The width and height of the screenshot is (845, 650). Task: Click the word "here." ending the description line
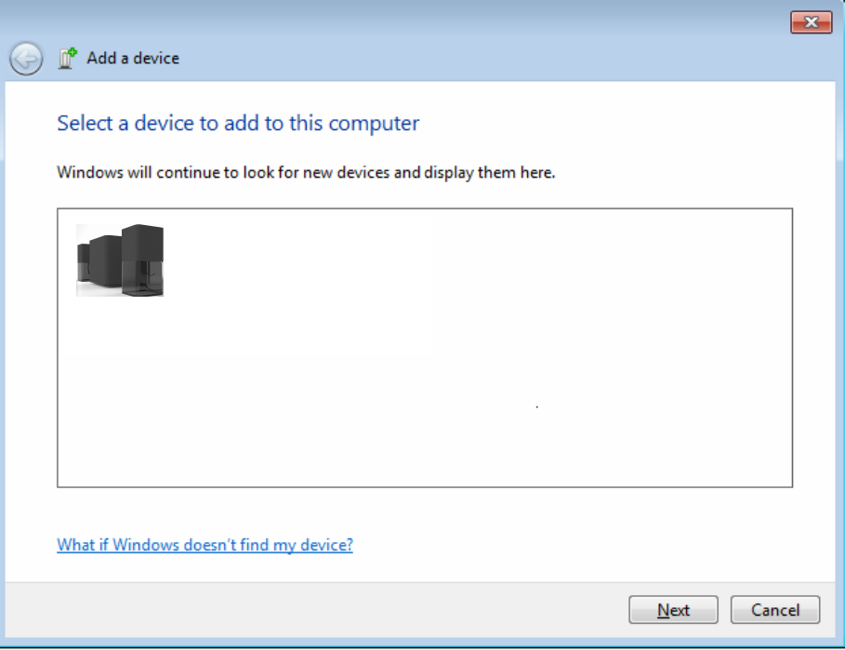(x=537, y=172)
